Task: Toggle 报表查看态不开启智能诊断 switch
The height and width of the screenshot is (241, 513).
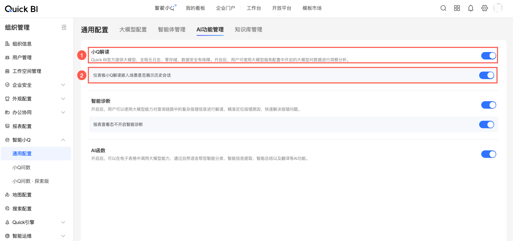Action: pos(486,124)
